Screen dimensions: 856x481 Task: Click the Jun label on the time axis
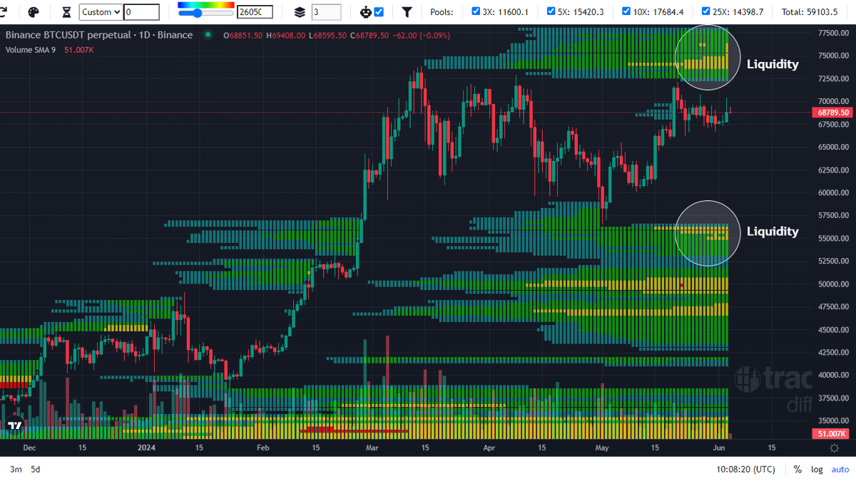pos(719,448)
